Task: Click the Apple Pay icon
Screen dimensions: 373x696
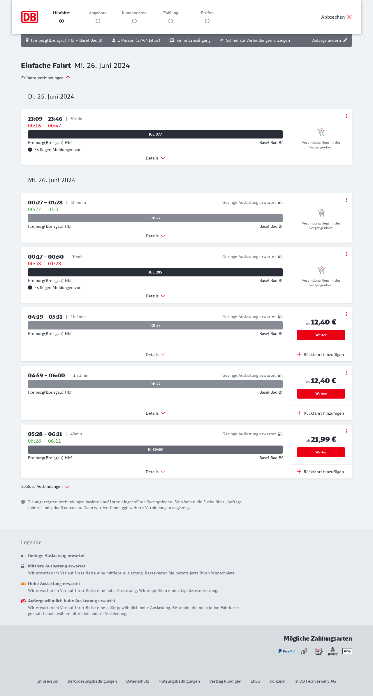Action: tap(347, 651)
